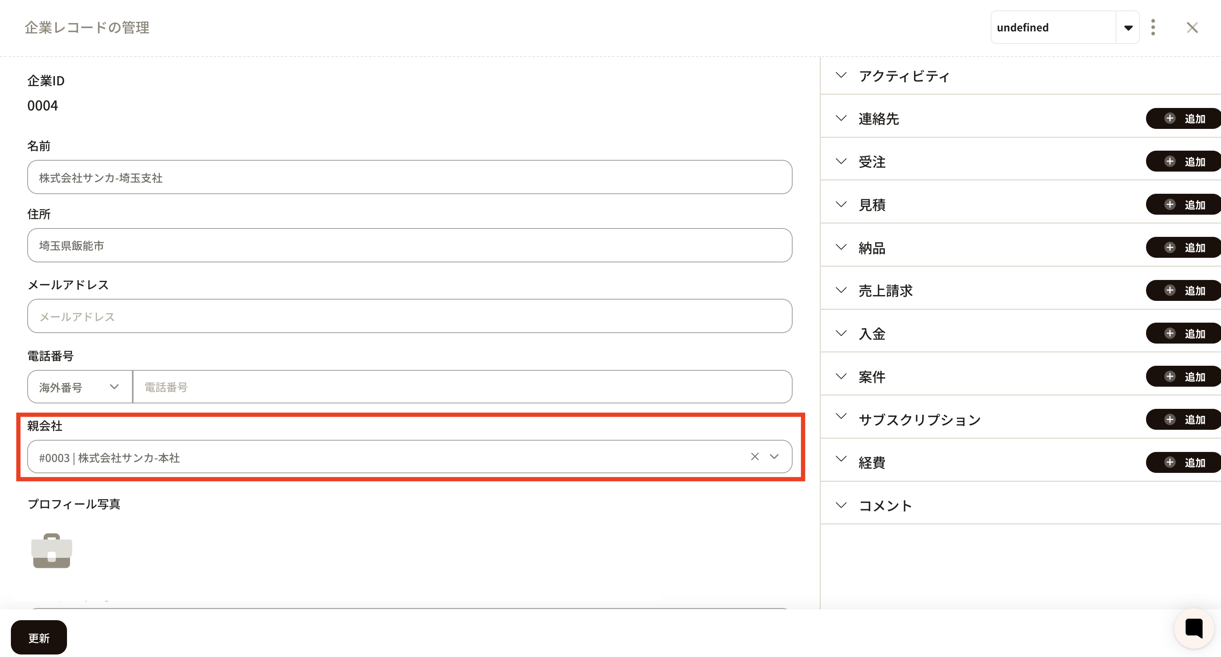Add a new payment under 入金
This screenshot has height=657, width=1221.
coord(1184,334)
